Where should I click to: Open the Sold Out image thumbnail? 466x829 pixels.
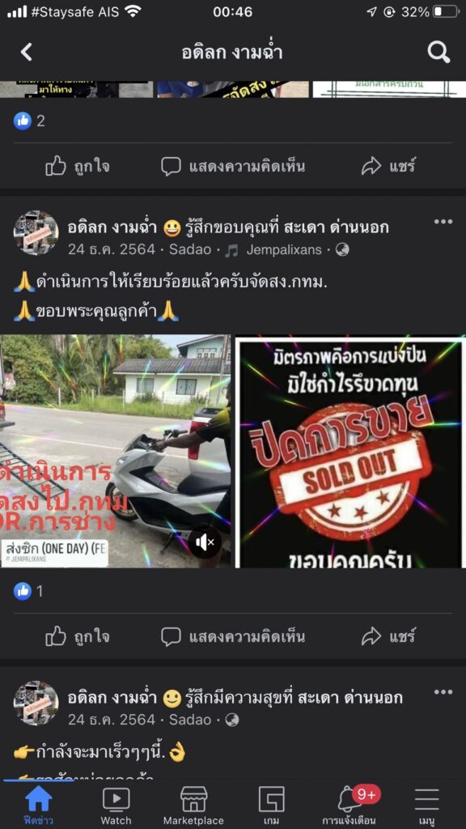[350, 451]
